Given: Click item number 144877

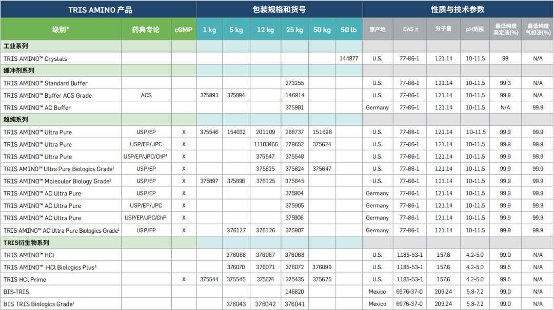Looking at the screenshot, I should 349,58.
